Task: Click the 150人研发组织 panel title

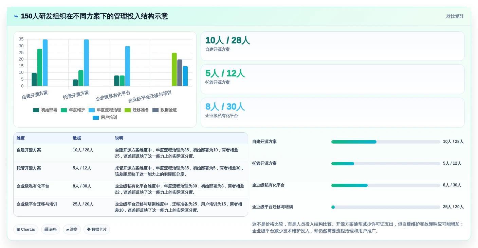Action: point(94,16)
